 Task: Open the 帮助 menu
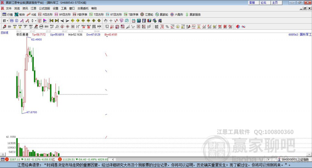click(x=94, y=8)
